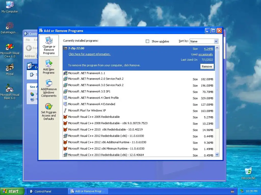Click the Visual C++ 2012 Redistributable (x86) icon
Viewport: 261px width, 195px height.
[65, 136]
